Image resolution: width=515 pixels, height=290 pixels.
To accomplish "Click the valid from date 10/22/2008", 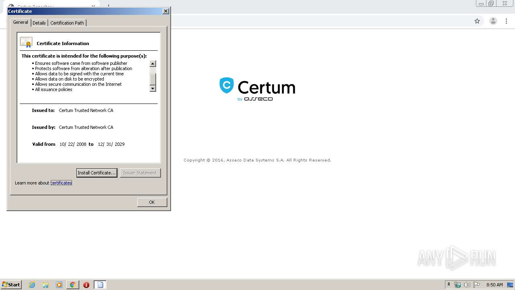I will 73,144.
